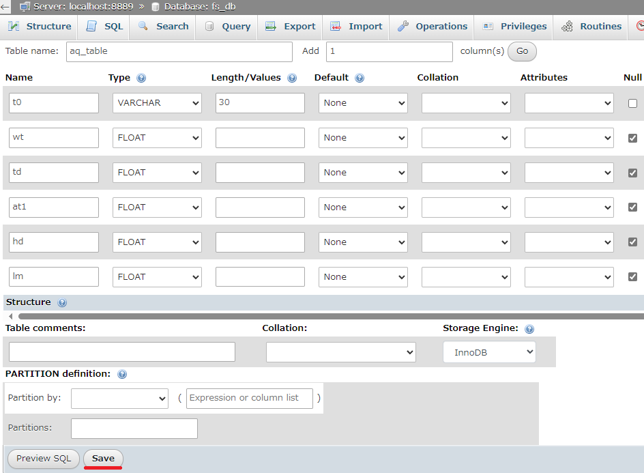Open help icon beside PARTITION definition
644x473 pixels.
(x=122, y=374)
